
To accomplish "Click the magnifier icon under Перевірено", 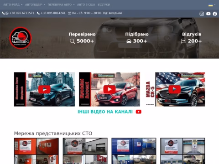I will [x=73, y=41].
